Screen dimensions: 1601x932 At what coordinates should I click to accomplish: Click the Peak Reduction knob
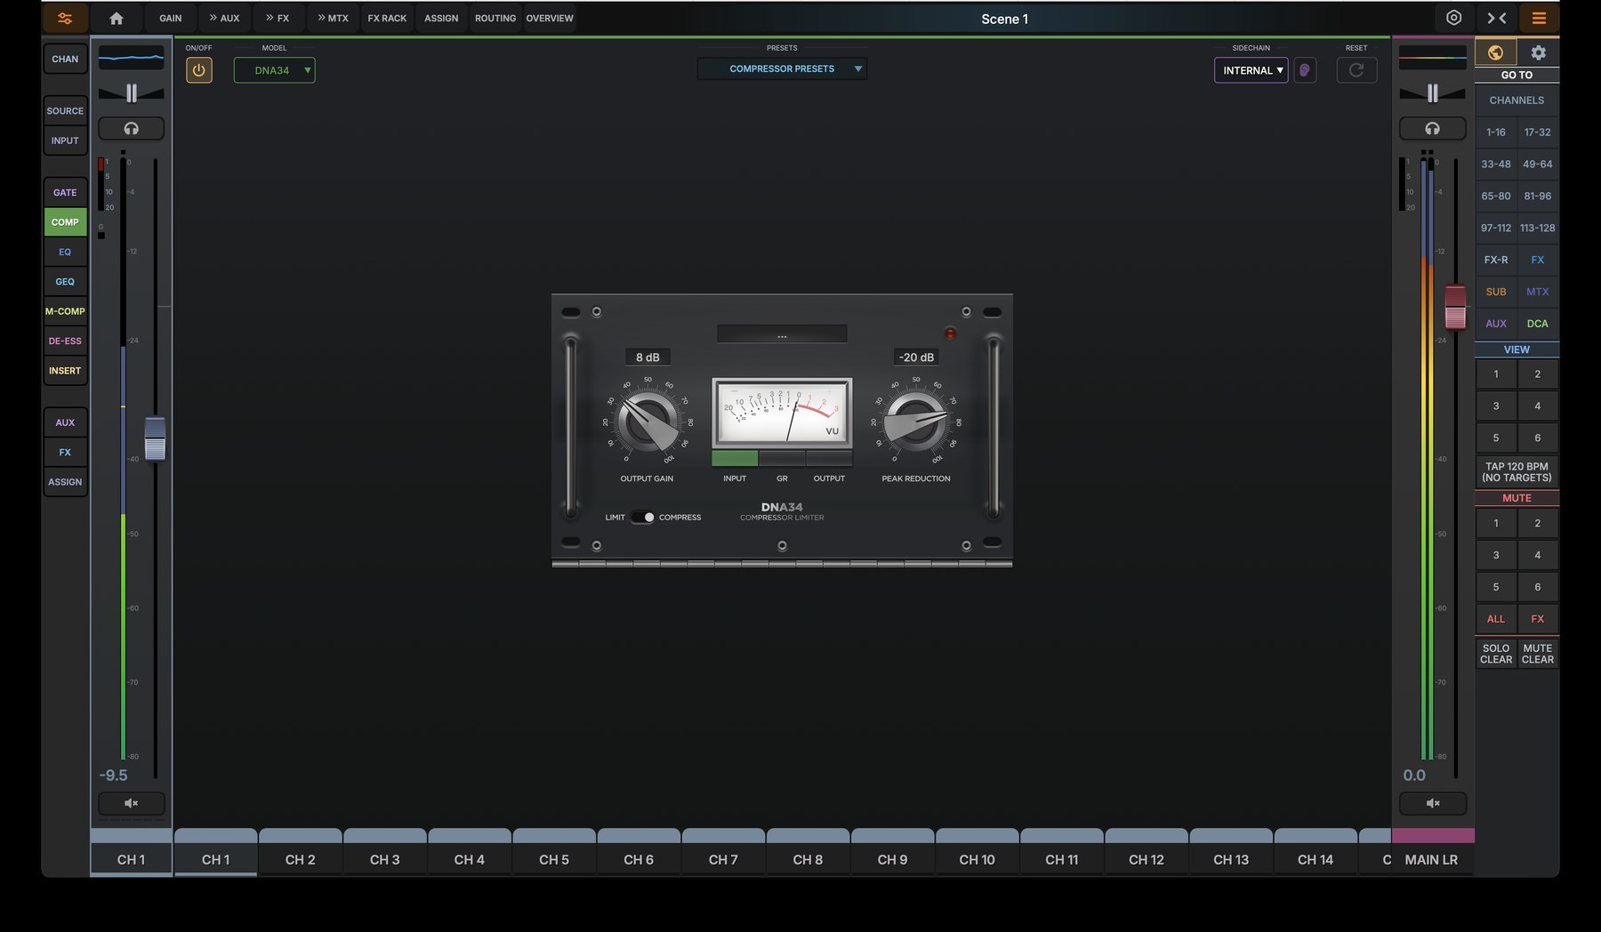[x=915, y=422]
